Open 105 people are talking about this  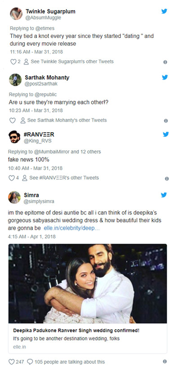tap(66, 362)
